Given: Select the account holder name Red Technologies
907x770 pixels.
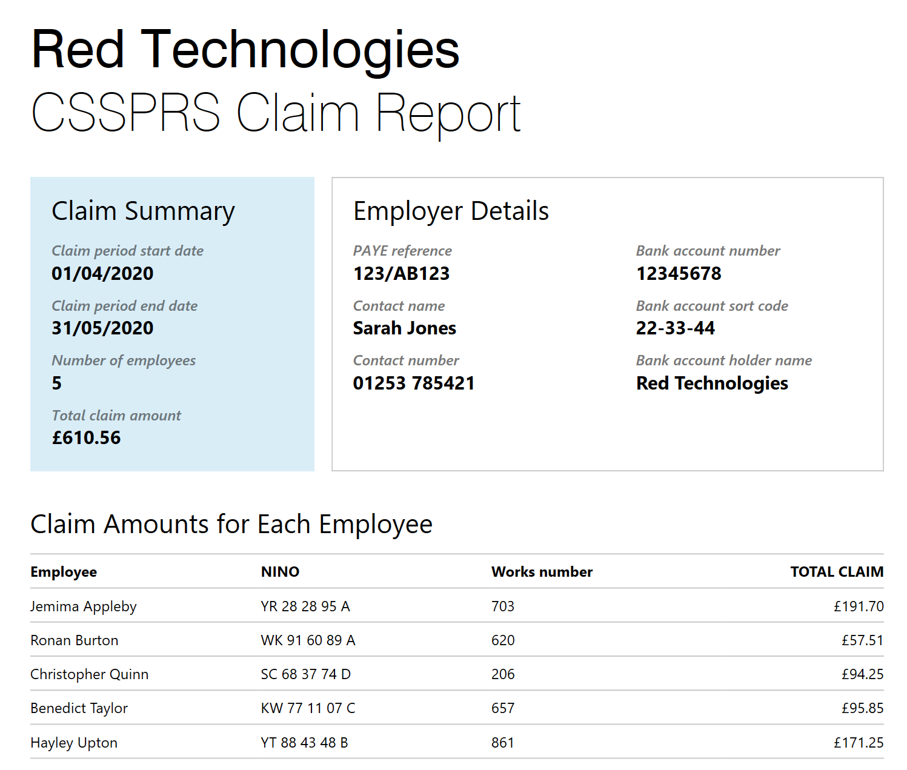Looking at the screenshot, I should click(712, 383).
